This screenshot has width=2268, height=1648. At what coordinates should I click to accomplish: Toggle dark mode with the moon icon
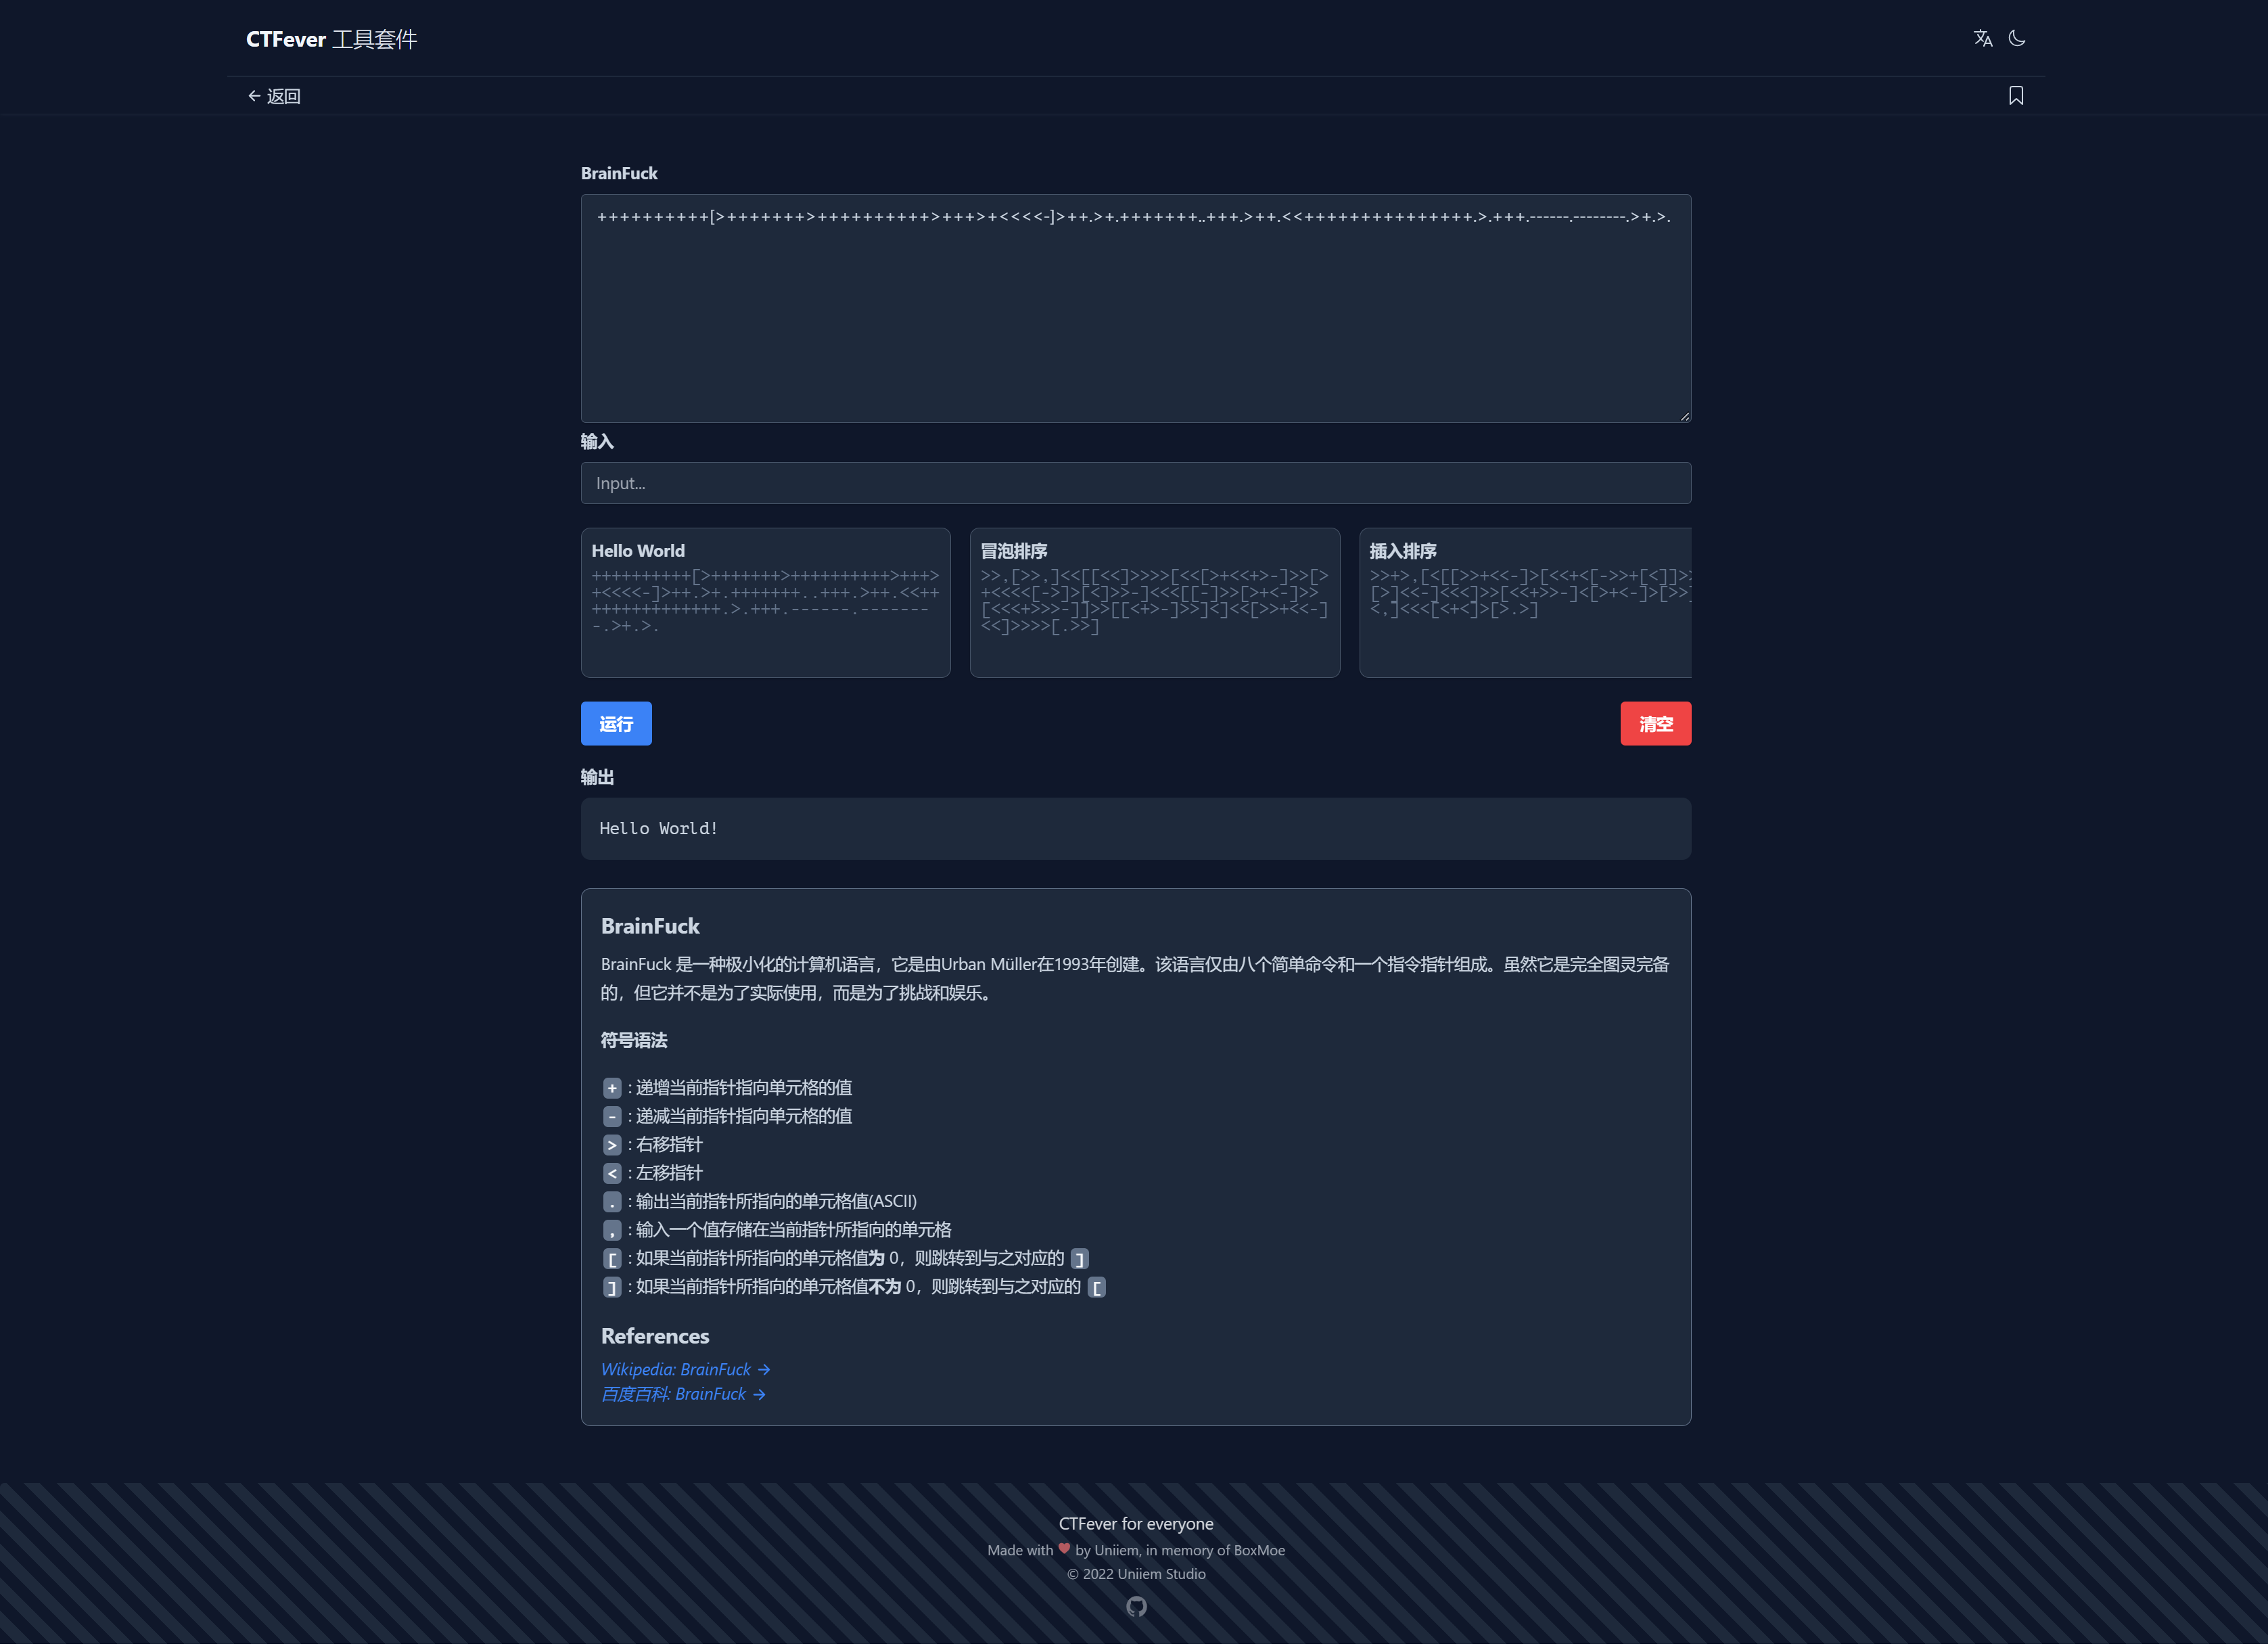coord(2017,39)
